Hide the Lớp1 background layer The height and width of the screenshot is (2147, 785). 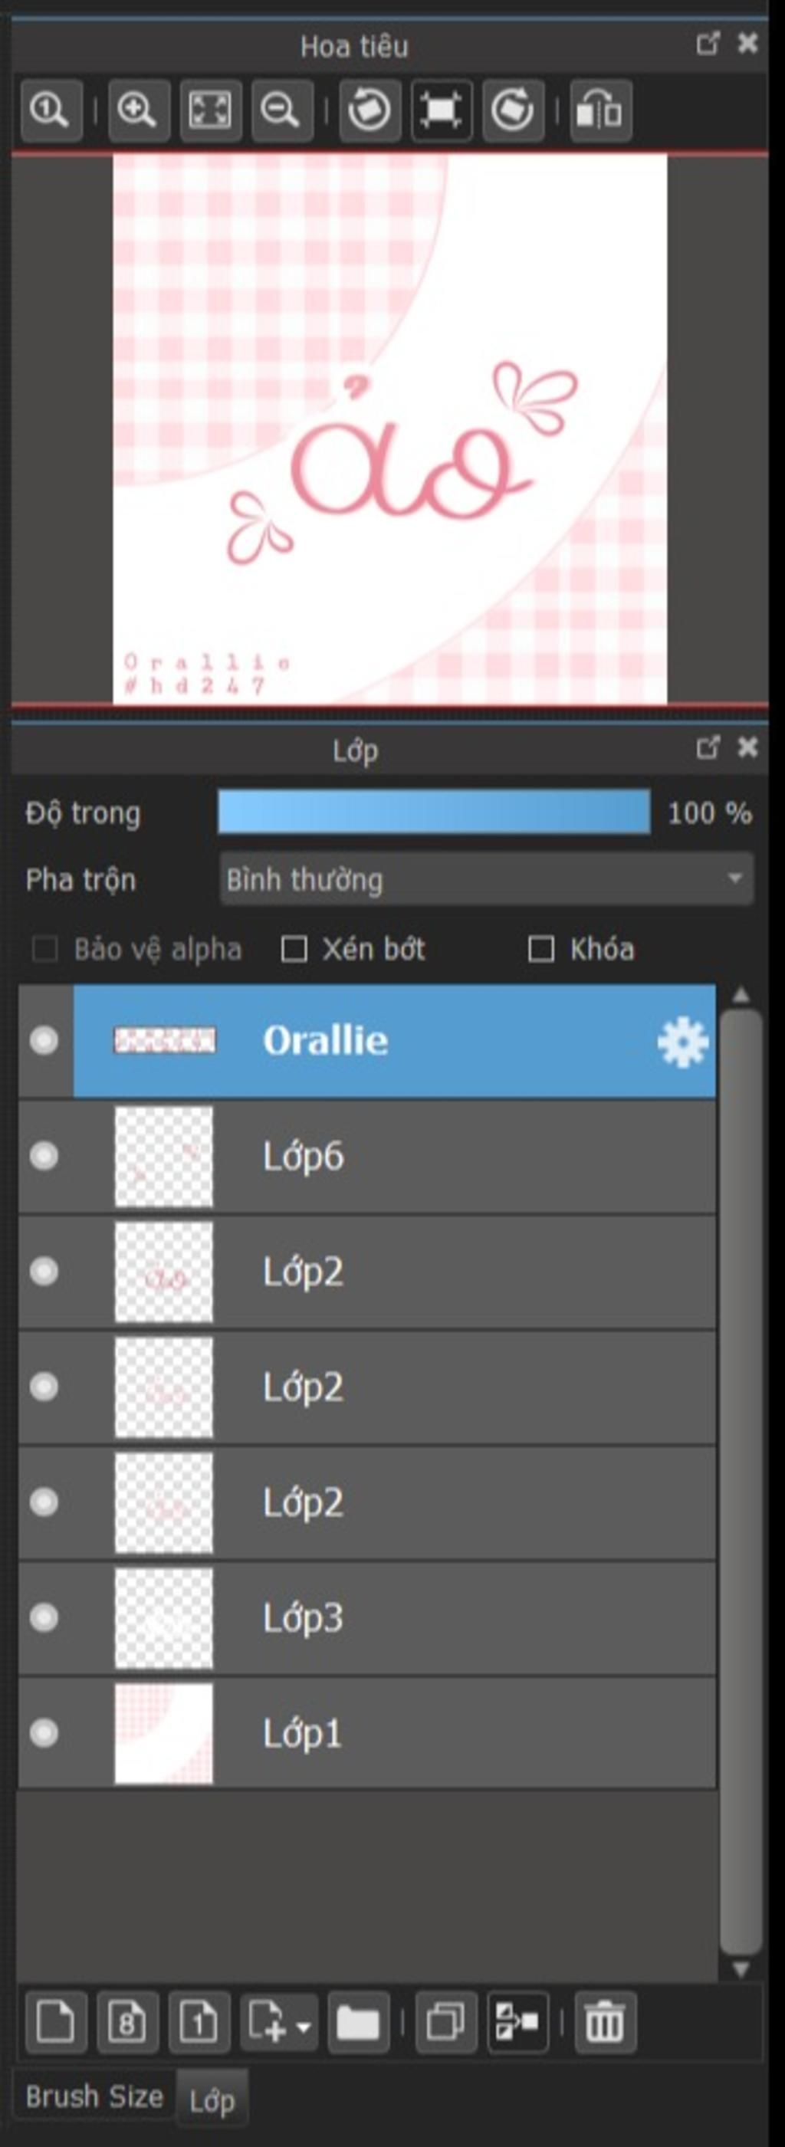[44, 1733]
